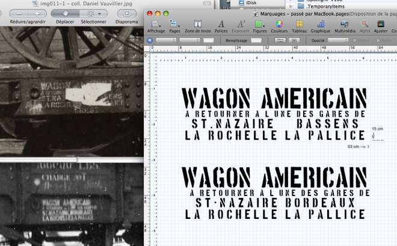Click the Remplissage fill color well
The image size is (397, 246).
(256, 40)
